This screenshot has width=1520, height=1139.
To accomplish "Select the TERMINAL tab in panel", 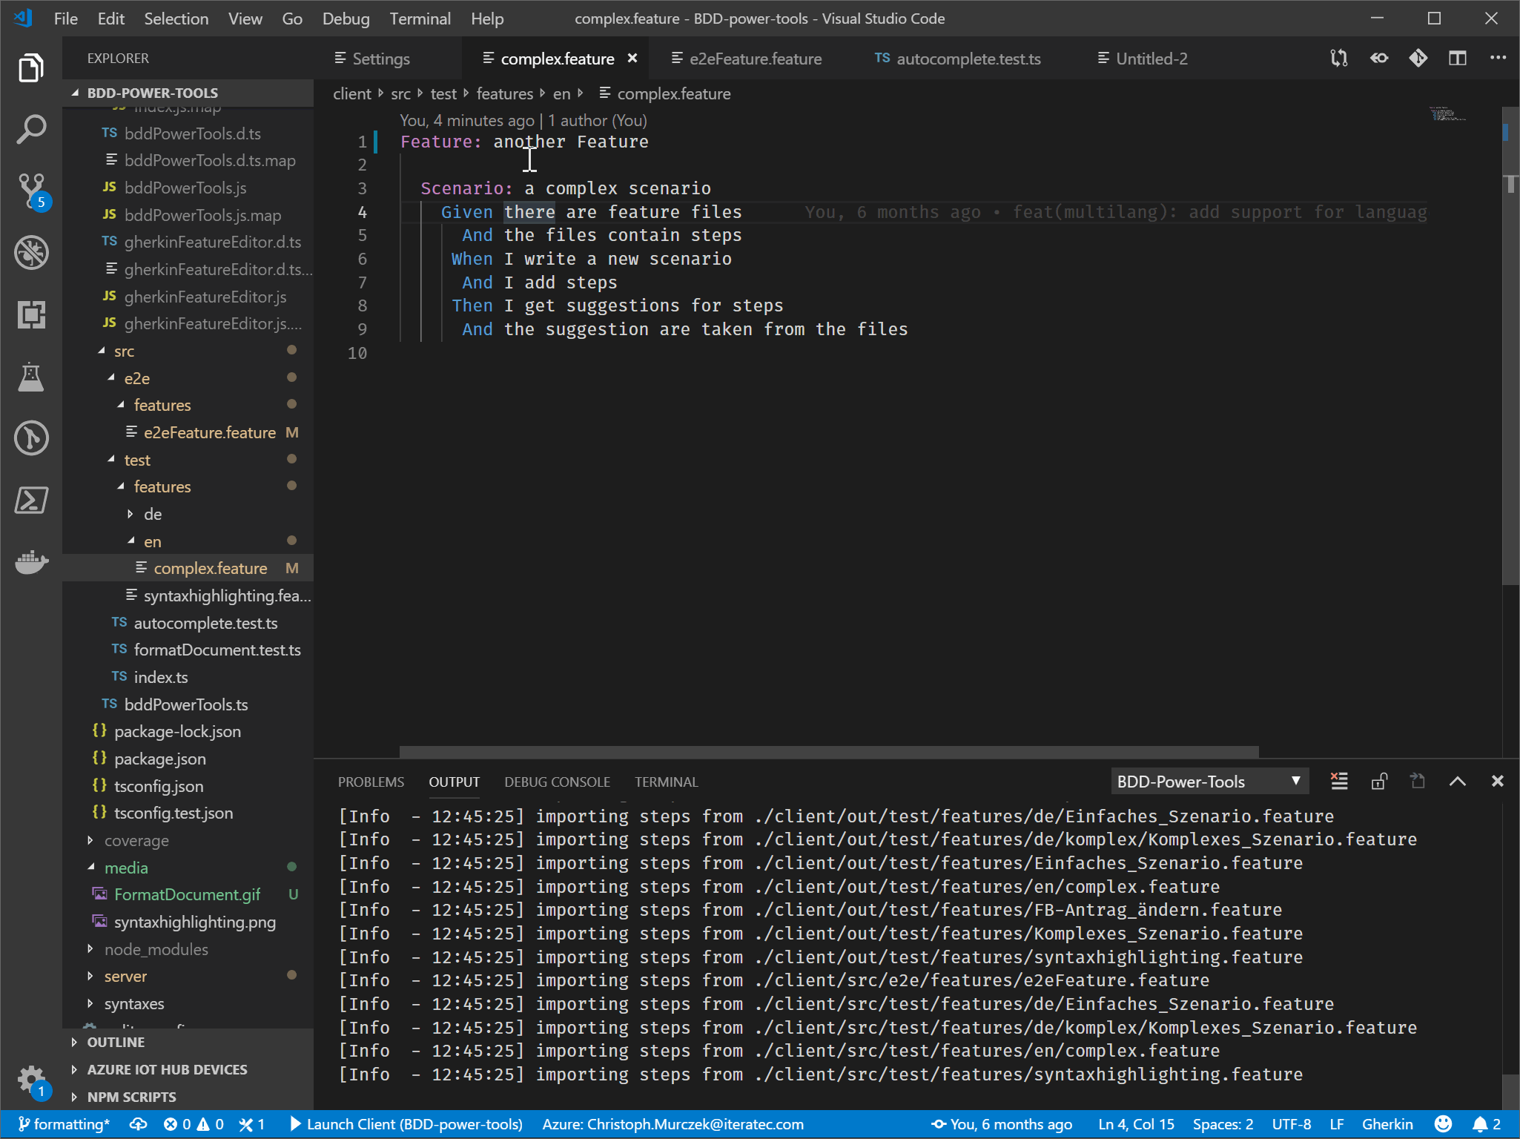I will (x=666, y=782).
